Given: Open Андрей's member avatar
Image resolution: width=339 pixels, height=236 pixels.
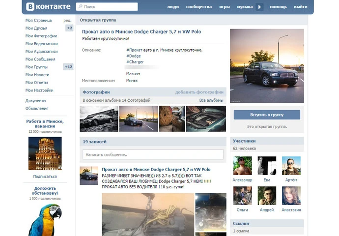Looking at the screenshot, I should coord(267,196).
